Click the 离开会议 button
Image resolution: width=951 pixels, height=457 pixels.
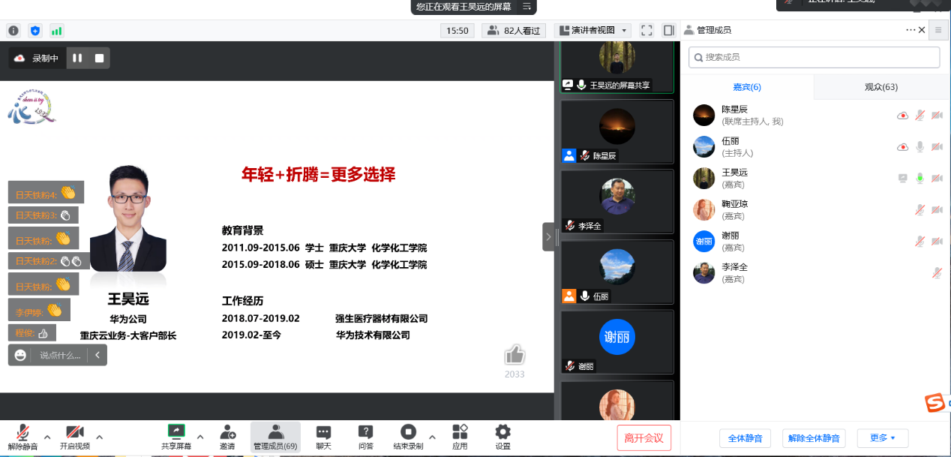[x=643, y=437]
